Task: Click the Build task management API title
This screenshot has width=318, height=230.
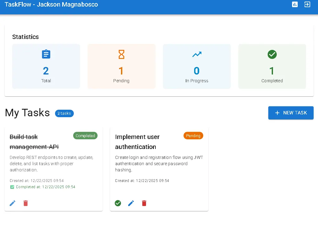Action: (34, 142)
